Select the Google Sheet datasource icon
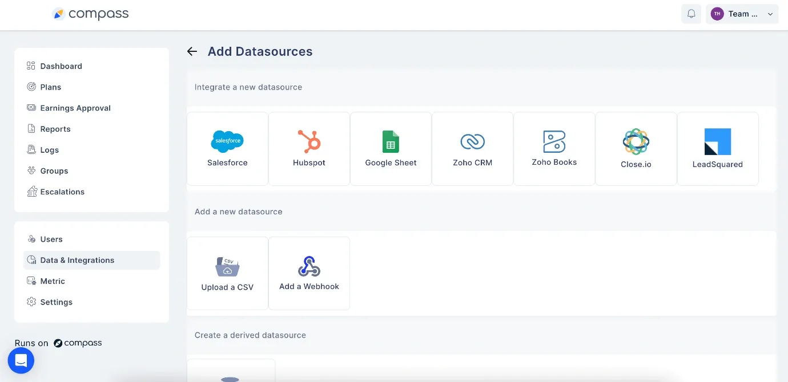 tap(391, 141)
